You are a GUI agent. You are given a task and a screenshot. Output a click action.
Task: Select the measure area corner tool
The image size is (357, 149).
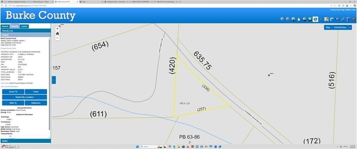click(x=332, y=19)
